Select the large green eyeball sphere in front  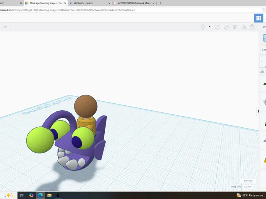point(40,140)
